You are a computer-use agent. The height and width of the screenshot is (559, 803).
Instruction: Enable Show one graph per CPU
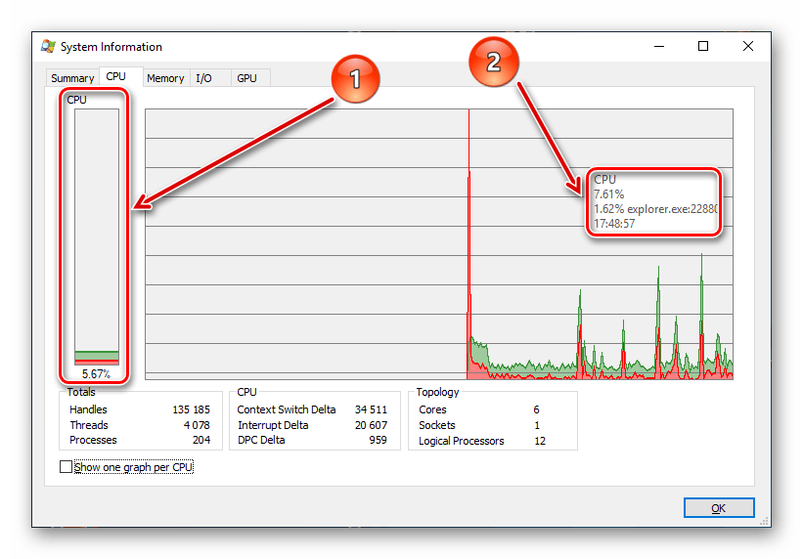[x=67, y=467]
